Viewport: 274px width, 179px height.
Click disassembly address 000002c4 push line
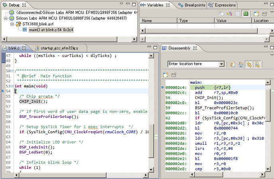[215, 87]
